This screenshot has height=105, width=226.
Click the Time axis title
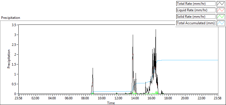tap(111, 103)
